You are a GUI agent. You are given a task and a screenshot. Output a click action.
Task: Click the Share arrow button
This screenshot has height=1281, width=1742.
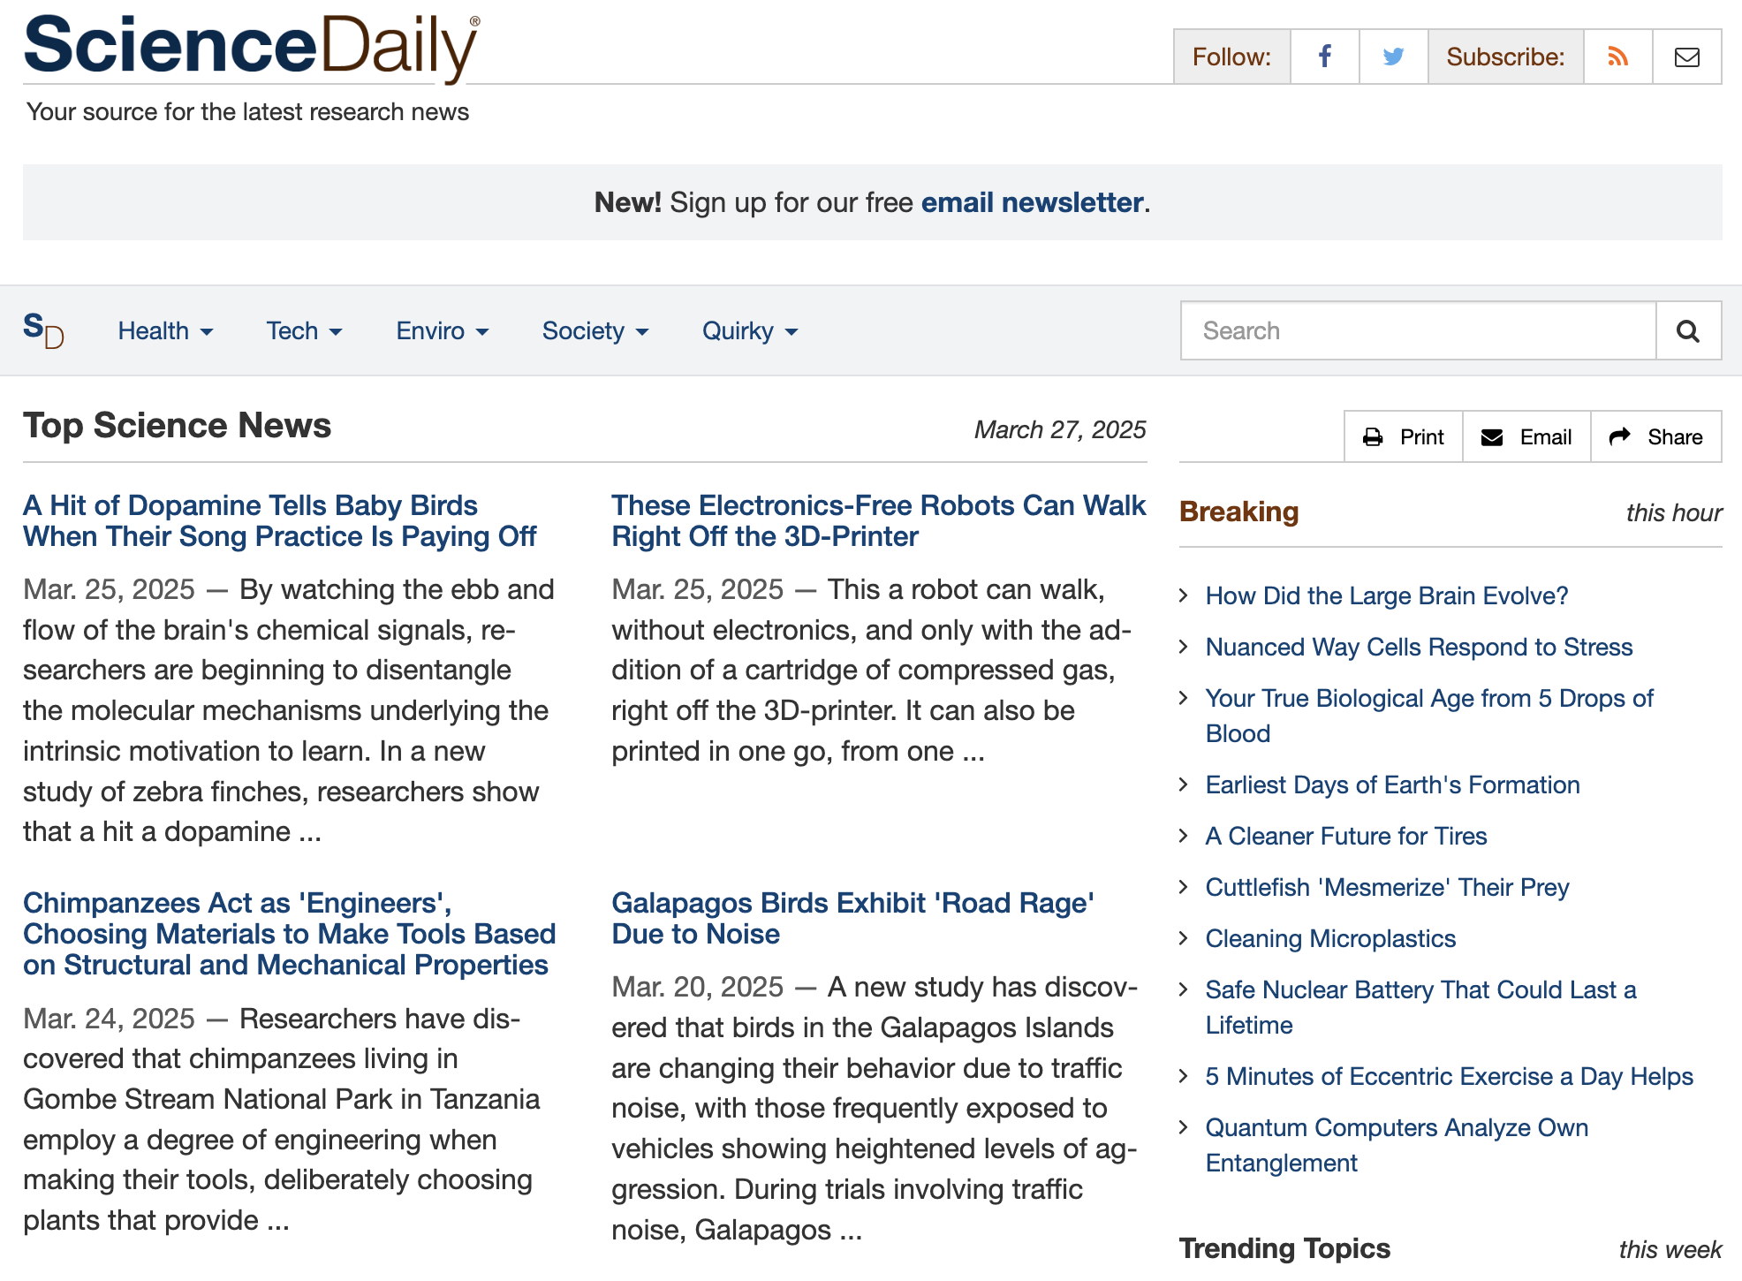tap(1655, 436)
